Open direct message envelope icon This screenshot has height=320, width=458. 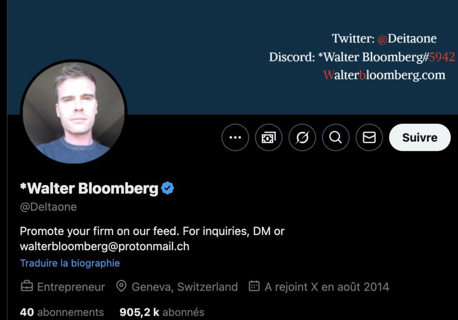click(x=369, y=138)
